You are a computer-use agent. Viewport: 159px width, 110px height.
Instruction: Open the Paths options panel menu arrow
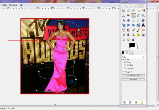143,57
